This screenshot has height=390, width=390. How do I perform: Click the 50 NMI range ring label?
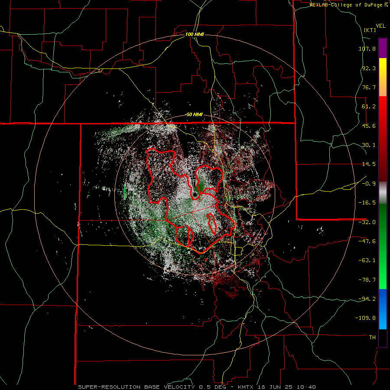pyautogui.click(x=195, y=115)
